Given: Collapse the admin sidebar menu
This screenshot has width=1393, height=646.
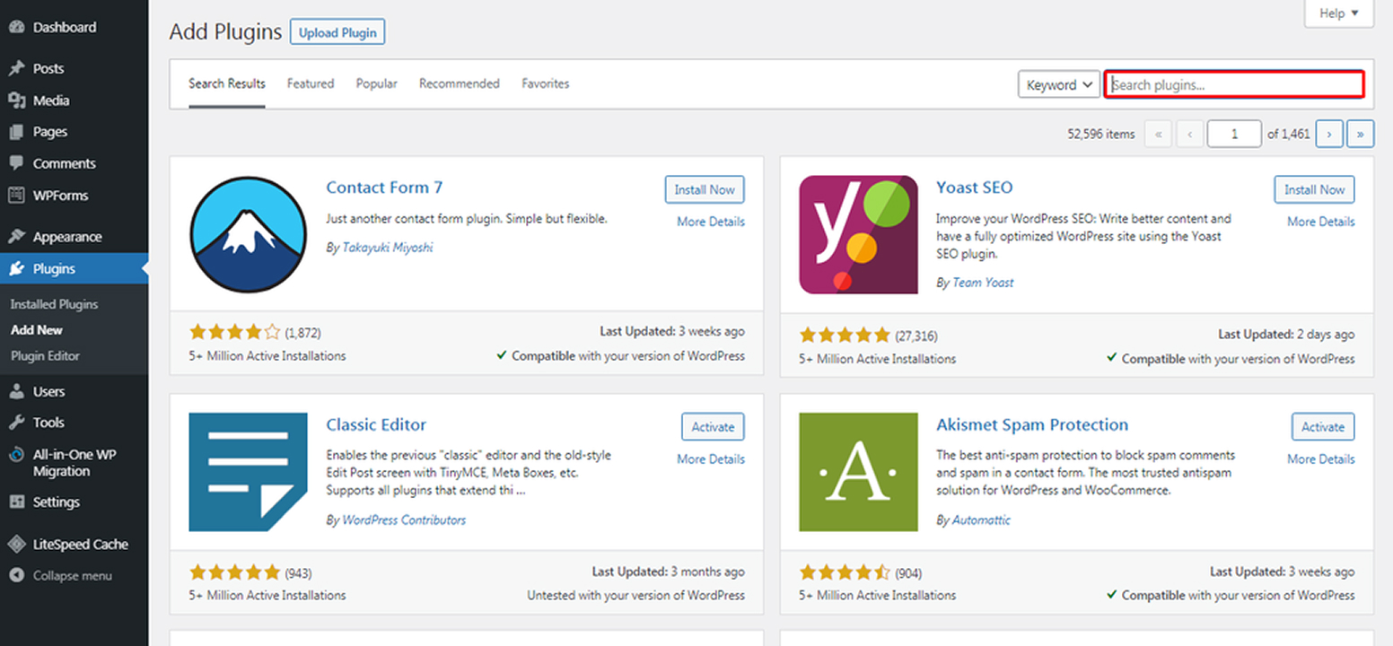Looking at the screenshot, I should coord(18,575).
